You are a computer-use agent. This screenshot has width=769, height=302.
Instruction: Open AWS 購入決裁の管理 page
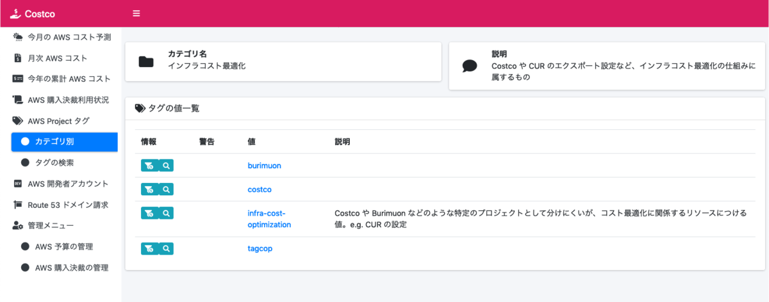pos(64,267)
